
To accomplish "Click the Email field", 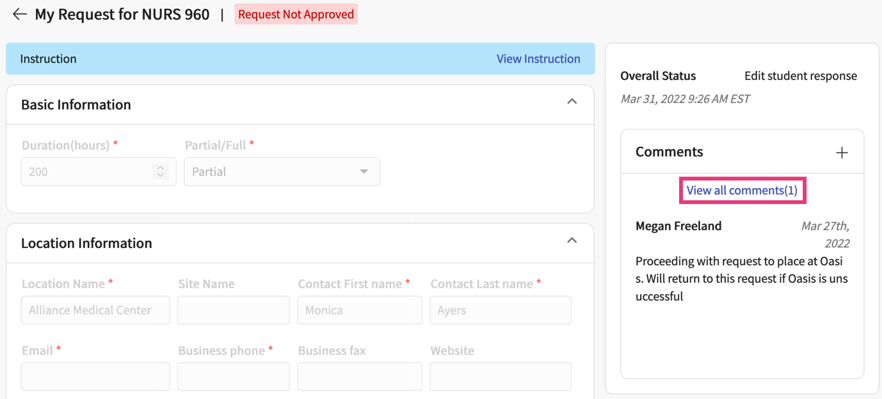I will (95, 376).
